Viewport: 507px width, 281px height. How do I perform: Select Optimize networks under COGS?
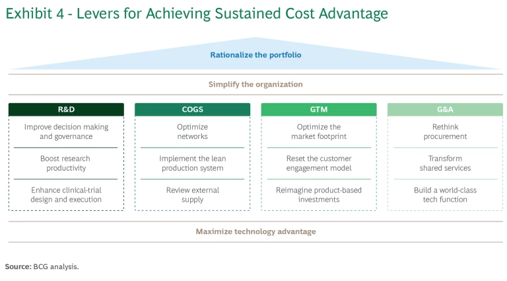(x=192, y=132)
